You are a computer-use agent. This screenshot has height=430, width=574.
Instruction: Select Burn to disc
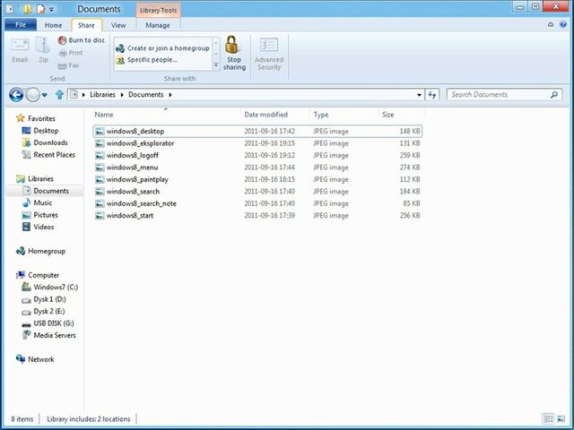[x=82, y=40]
